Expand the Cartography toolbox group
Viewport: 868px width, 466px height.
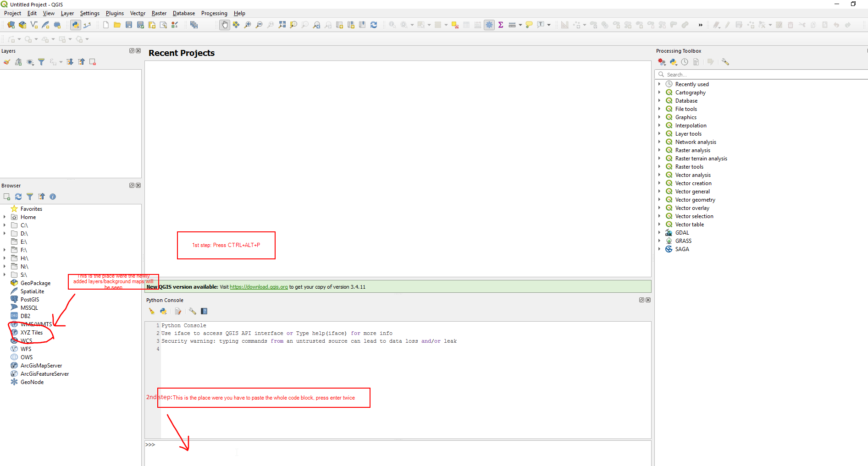click(x=659, y=93)
